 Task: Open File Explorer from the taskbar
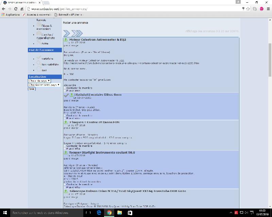pos(120,213)
